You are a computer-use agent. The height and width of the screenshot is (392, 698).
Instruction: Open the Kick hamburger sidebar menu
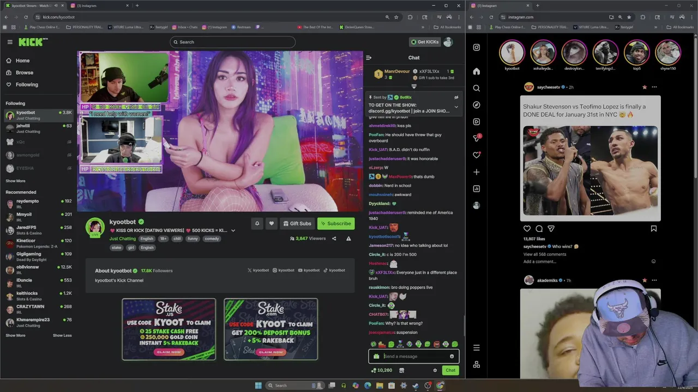pyautogui.click(x=10, y=42)
